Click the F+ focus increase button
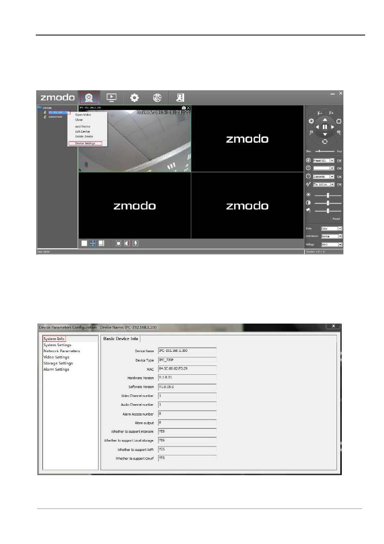 click(x=331, y=113)
